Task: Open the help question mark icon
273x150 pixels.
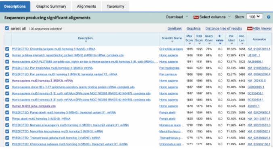Action: click(x=269, y=17)
